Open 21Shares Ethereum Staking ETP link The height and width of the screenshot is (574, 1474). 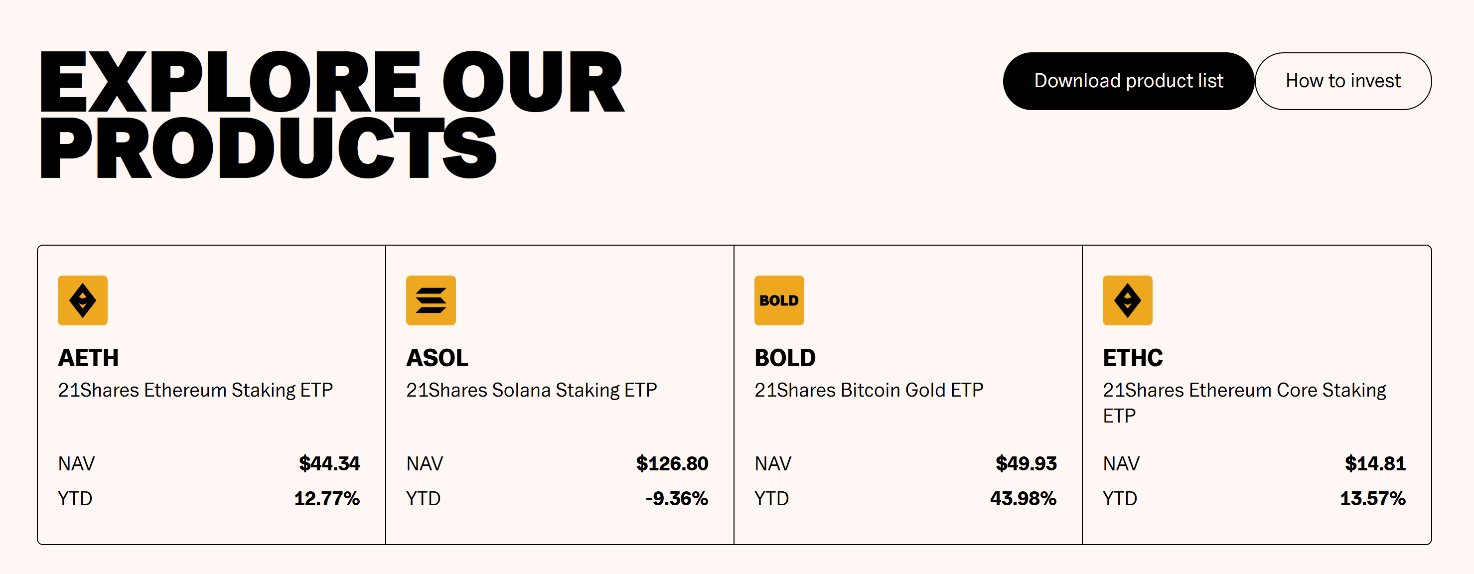click(195, 390)
